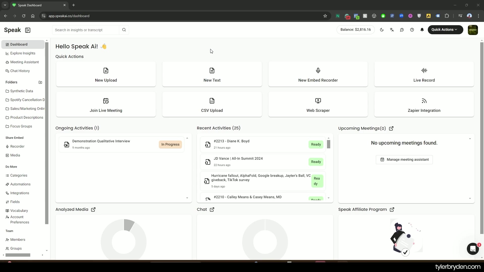This screenshot has width=484, height=272.
Task: Click the New Upload card
Action: coord(106,74)
